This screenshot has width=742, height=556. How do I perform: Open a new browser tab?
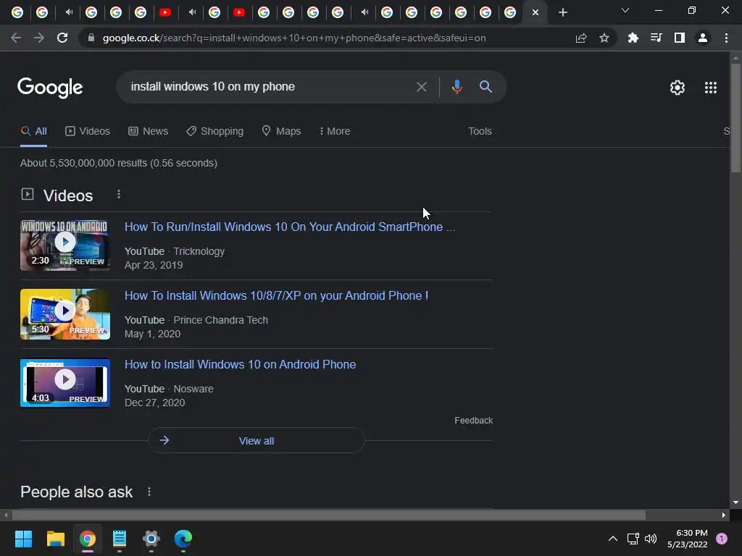click(x=562, y=12)
